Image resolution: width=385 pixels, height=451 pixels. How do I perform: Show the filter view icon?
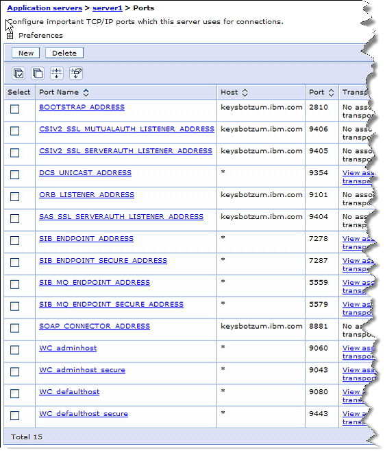coord(57,73)
